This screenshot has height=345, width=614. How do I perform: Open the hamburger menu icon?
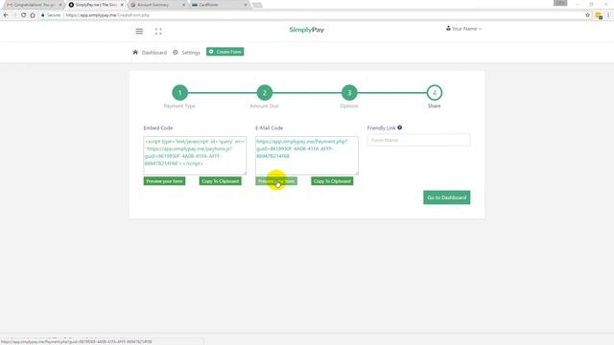(139, 32)
